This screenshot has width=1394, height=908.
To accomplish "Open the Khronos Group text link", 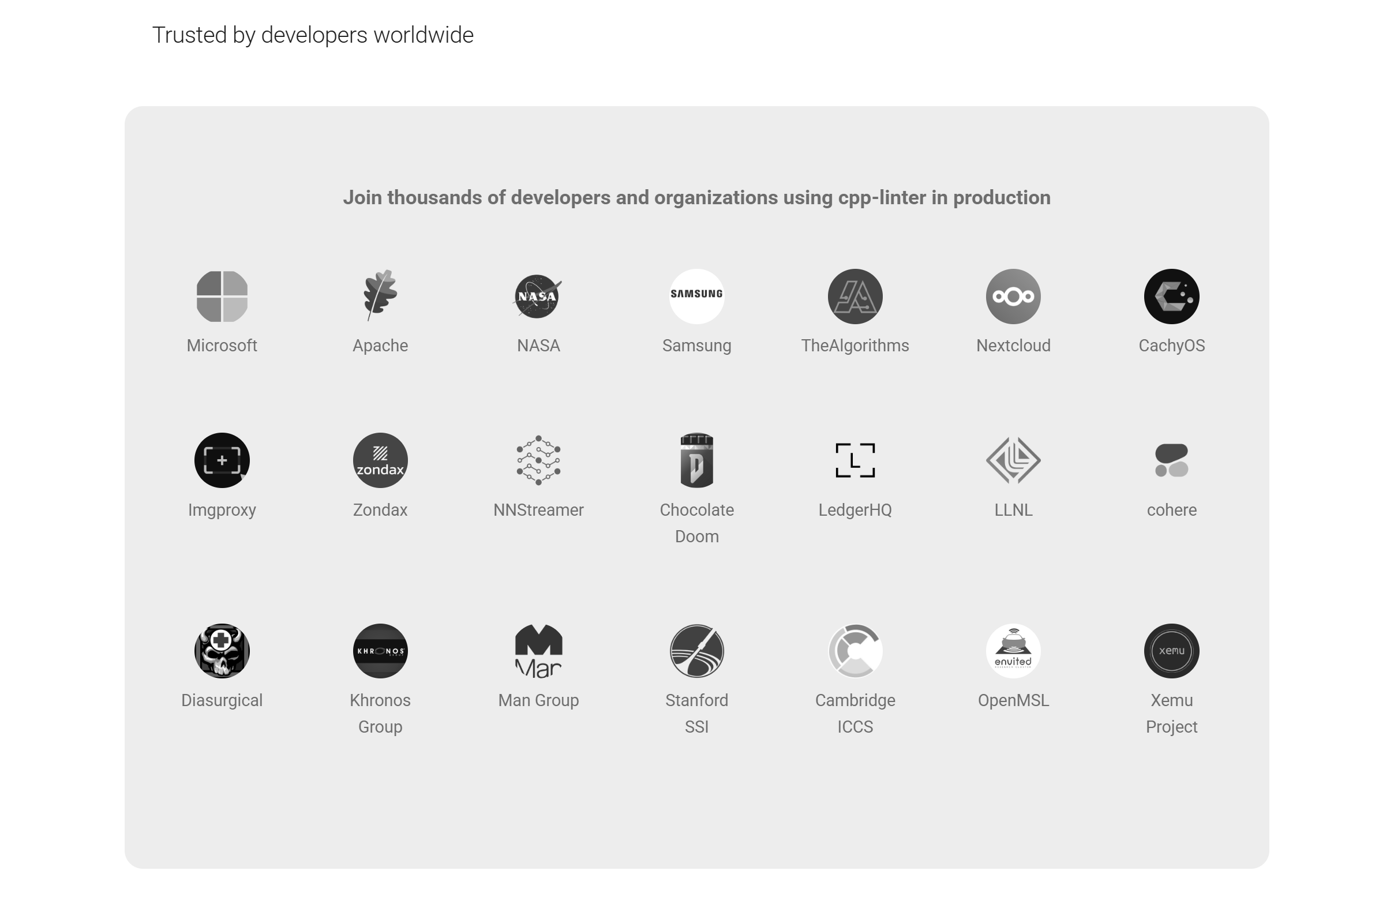I will [380, 713].
